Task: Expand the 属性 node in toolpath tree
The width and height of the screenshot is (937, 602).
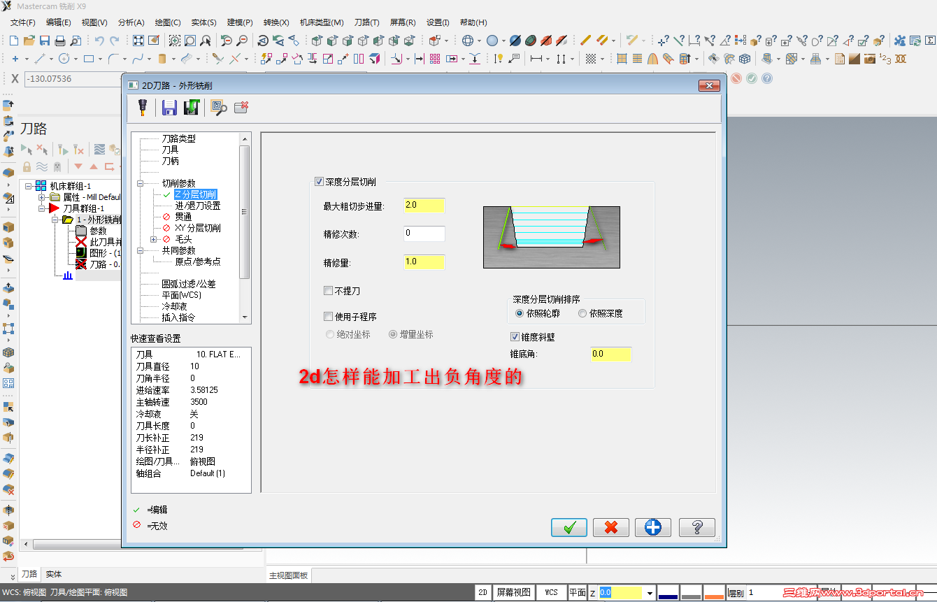Action: click(x=42, y=197)
